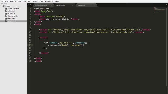Image resolution: width=168 pixels, height=94 pixels.
Task: Click the riot+compiler.min.js URL on line 9
Action: point(96,30)
